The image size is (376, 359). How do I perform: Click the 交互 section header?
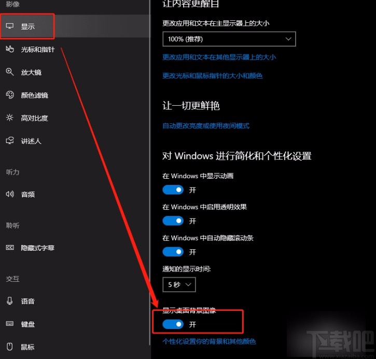pos(13,279)
